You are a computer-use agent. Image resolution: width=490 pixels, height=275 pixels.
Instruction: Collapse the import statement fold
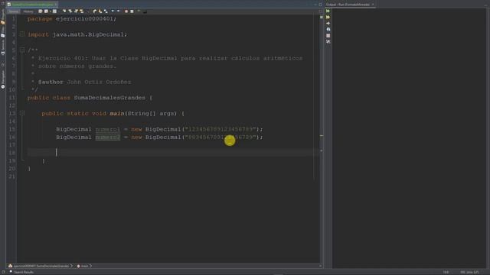click(22, 34)
